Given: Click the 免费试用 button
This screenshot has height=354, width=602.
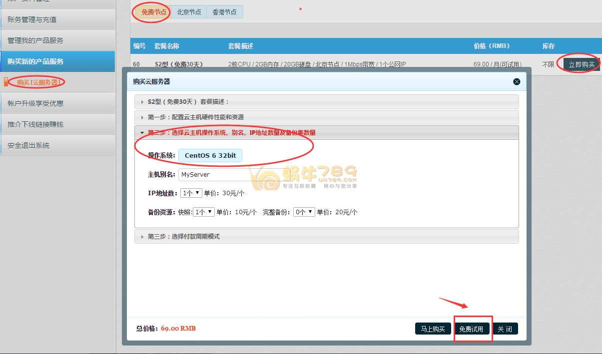Looking at the screenshot, I should tap(471, 329).
